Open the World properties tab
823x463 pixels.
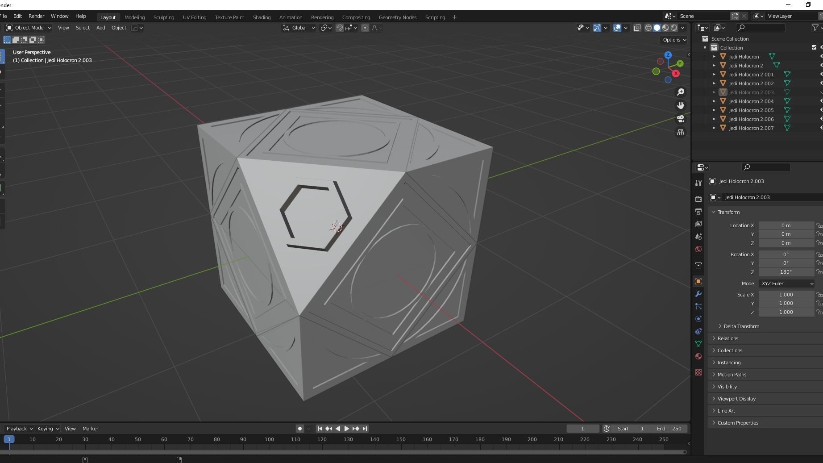click(x=698, y=249)
